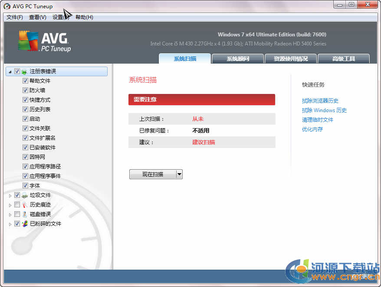Uncheck the 防火墙 checkbox
The height and width of the screenshot is (287, 381).
(x=25, y=90)
